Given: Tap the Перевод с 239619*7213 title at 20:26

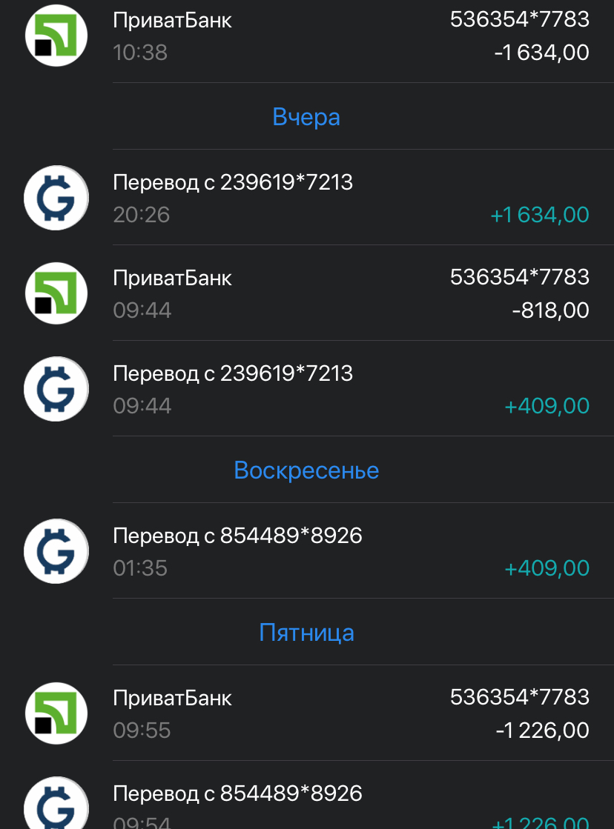Looking at the screenshot, I should 233,182.
